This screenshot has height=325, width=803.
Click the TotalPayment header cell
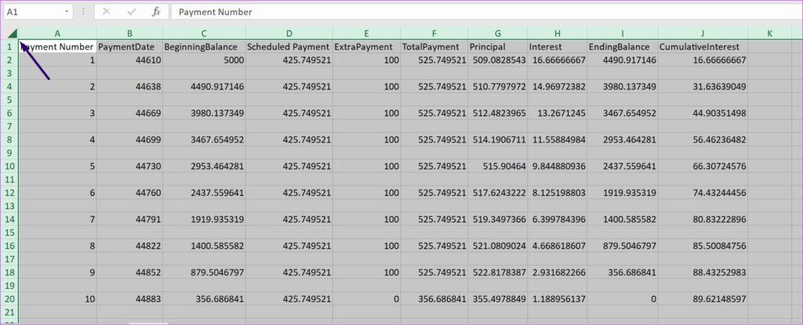pos(434,47)
